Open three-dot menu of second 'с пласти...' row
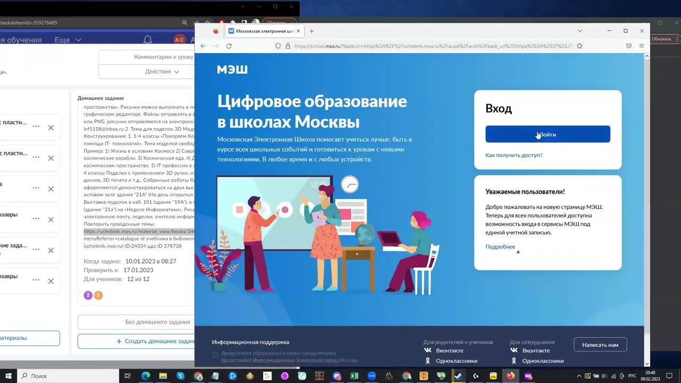Screen dimensions: 681x383 point(36,157)
